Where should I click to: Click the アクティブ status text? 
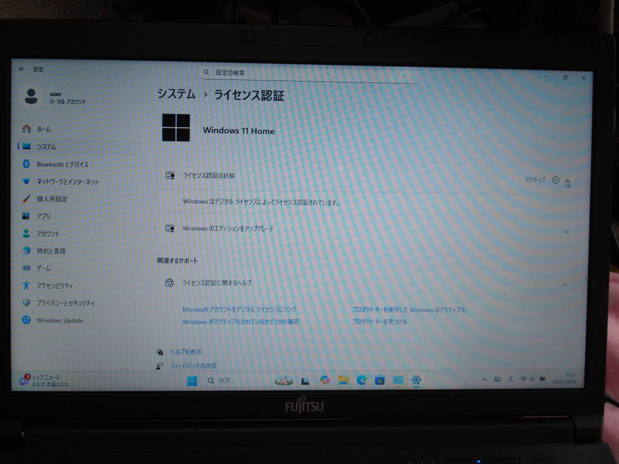[535, 180]
